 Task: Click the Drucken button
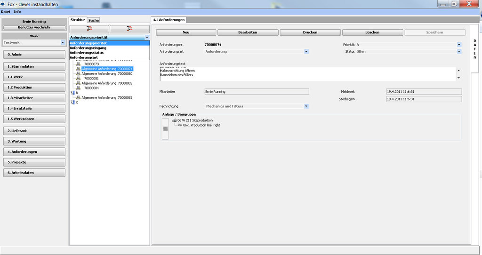click(x=310, y=32)
